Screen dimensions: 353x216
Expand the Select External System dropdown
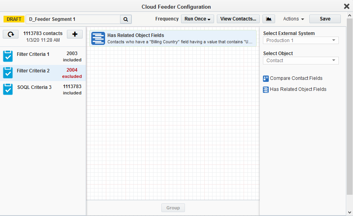click(x=301, y=41)
